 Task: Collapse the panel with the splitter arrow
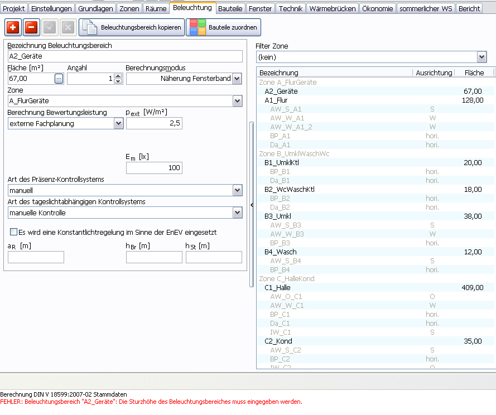[x=252, y=205]
